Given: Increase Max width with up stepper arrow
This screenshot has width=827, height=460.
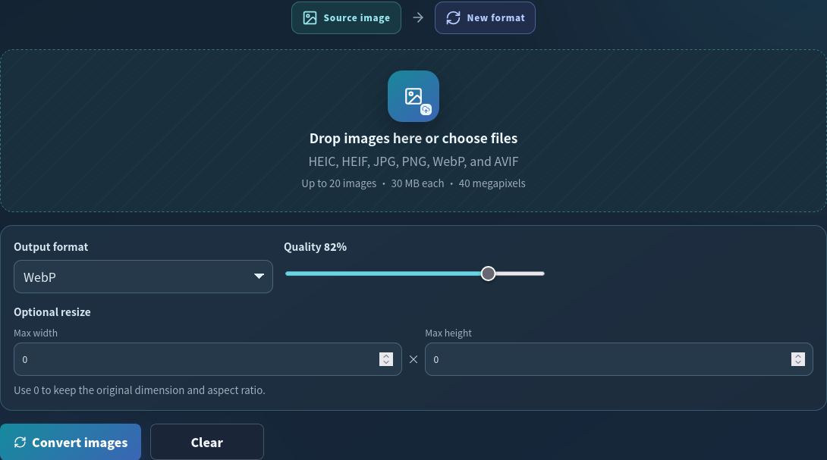Looking at the screenshot, I should tap(386, 355).
